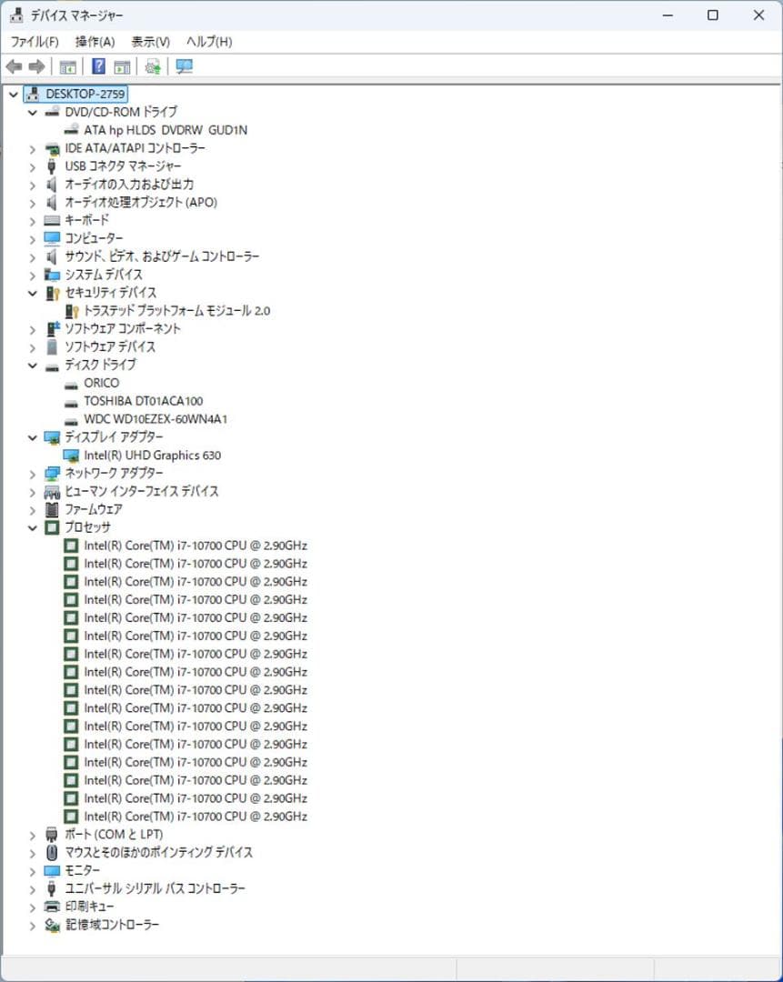
Task: Collapse the プロセッサ category
Action: (33, 527)
